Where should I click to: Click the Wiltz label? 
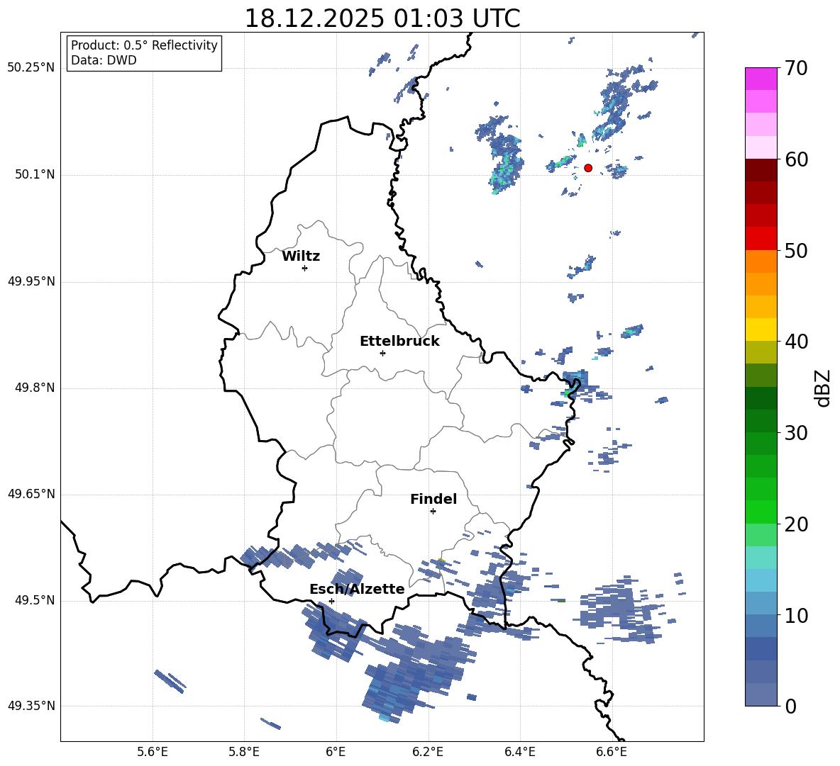(x=301, y=257)
